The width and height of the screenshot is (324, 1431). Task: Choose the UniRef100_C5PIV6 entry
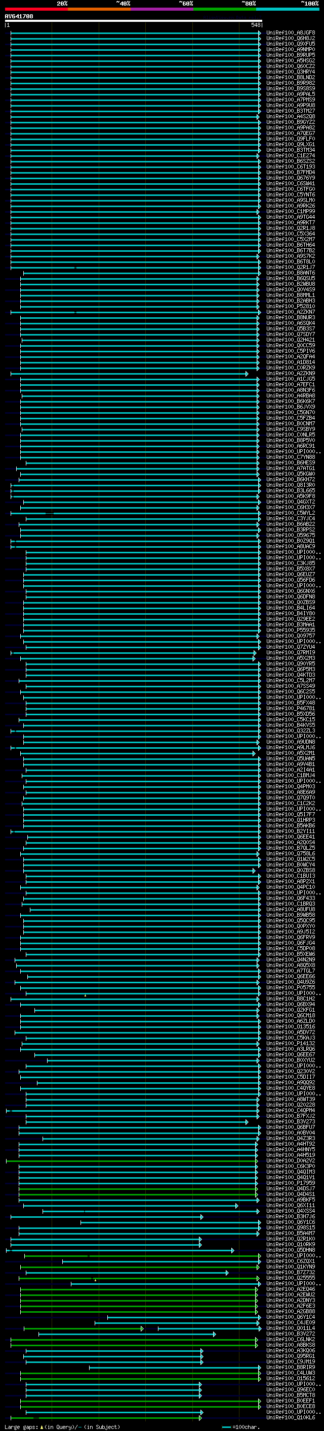click(291, 351)
